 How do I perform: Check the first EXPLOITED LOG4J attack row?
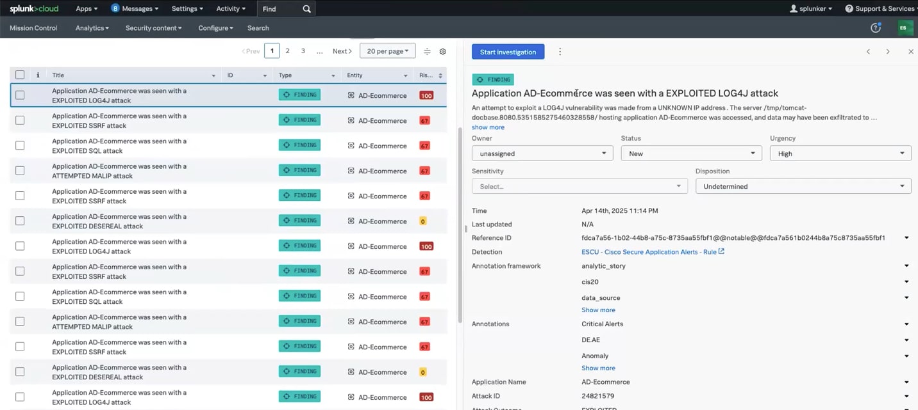(20, 95)
